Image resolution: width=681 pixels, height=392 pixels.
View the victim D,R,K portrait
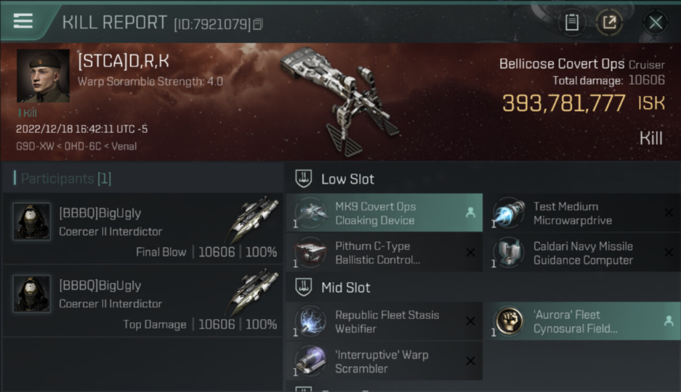[43, 76]
